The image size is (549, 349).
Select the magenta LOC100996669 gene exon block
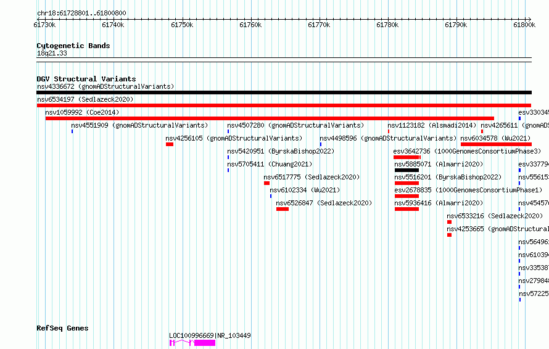click(x=205, y=343)
